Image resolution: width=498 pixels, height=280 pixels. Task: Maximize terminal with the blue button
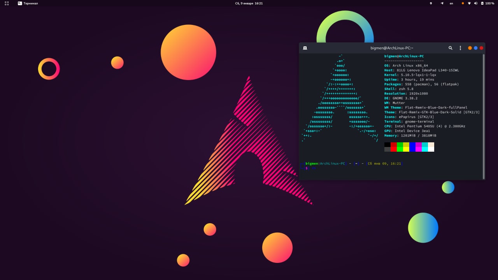(x=475, y=48)
